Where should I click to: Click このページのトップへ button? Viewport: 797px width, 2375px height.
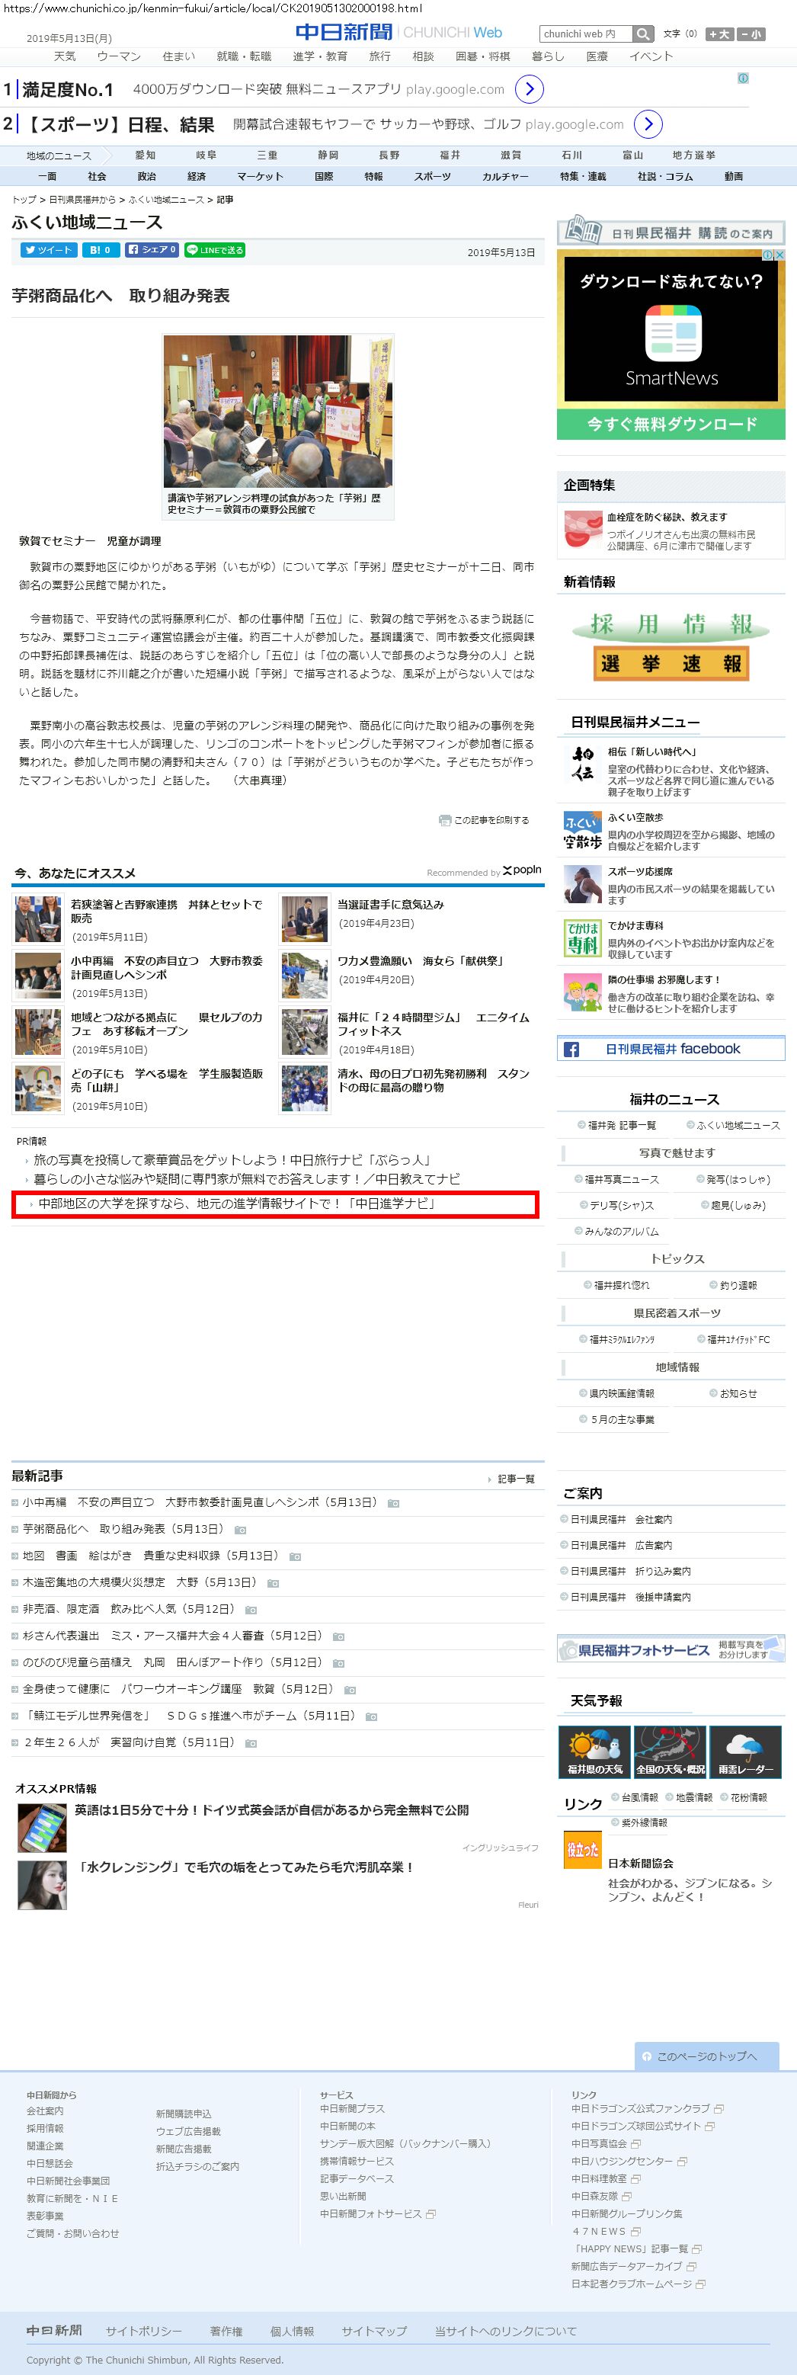(706, 2056)
